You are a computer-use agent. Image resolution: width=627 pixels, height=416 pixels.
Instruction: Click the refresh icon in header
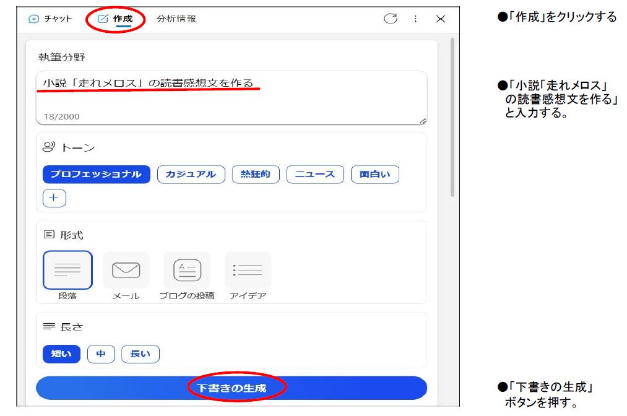tap(390, 19)
